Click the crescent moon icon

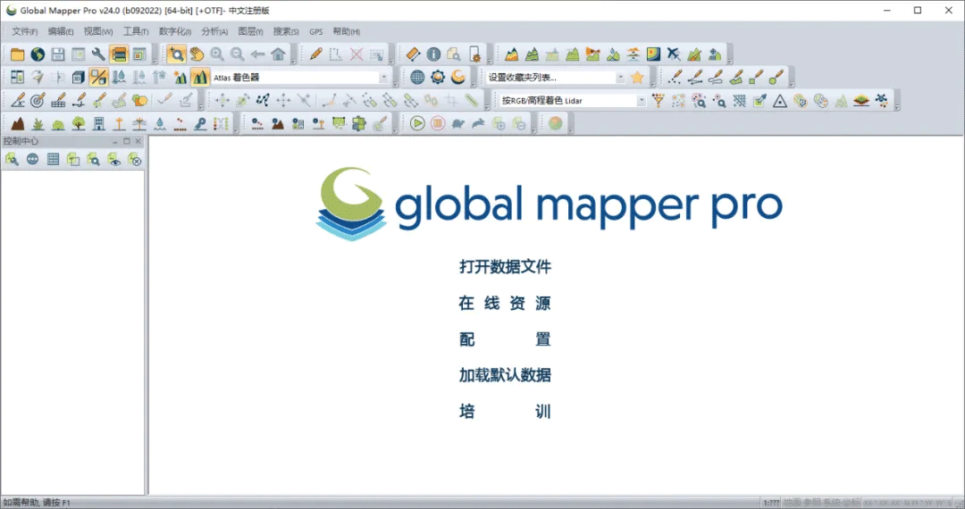click(x=457, y=78)
